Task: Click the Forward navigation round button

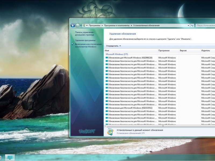Action: [x=77, y=25]
